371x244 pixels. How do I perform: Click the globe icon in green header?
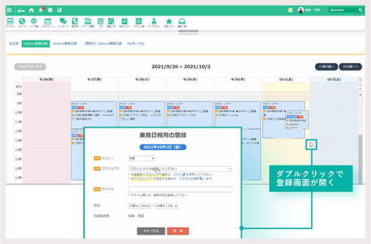[60, 10]
